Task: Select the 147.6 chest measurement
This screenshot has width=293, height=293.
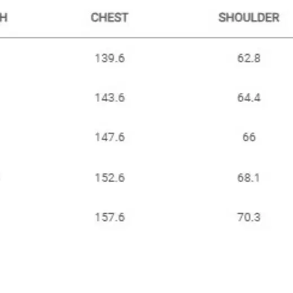Action: pos(110,137)
